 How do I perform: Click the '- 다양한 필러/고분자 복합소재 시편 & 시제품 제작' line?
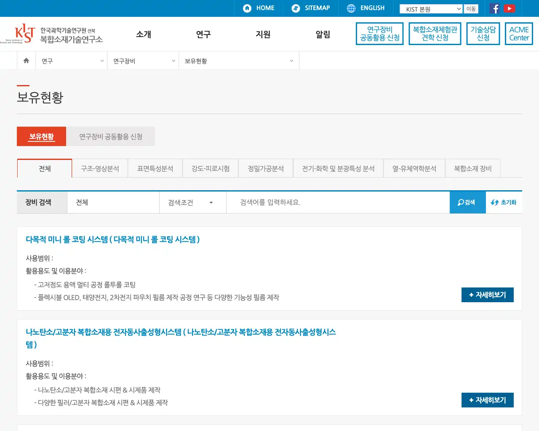(101, 403)
